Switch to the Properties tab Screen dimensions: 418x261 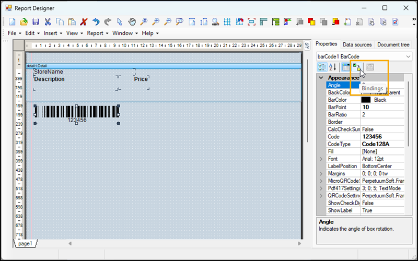click(x=326, y=44)
